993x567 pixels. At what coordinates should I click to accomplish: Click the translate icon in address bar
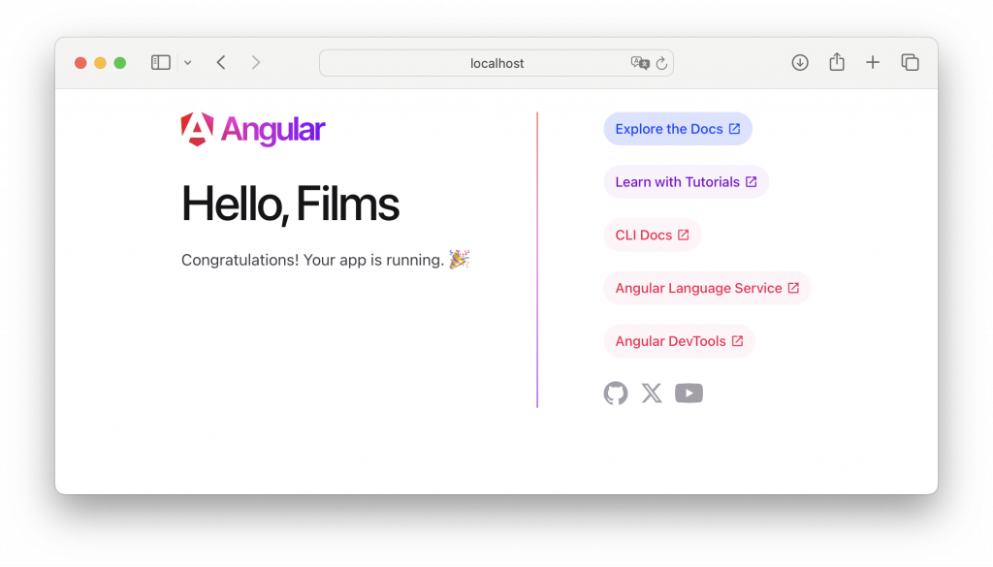point(640,63)
